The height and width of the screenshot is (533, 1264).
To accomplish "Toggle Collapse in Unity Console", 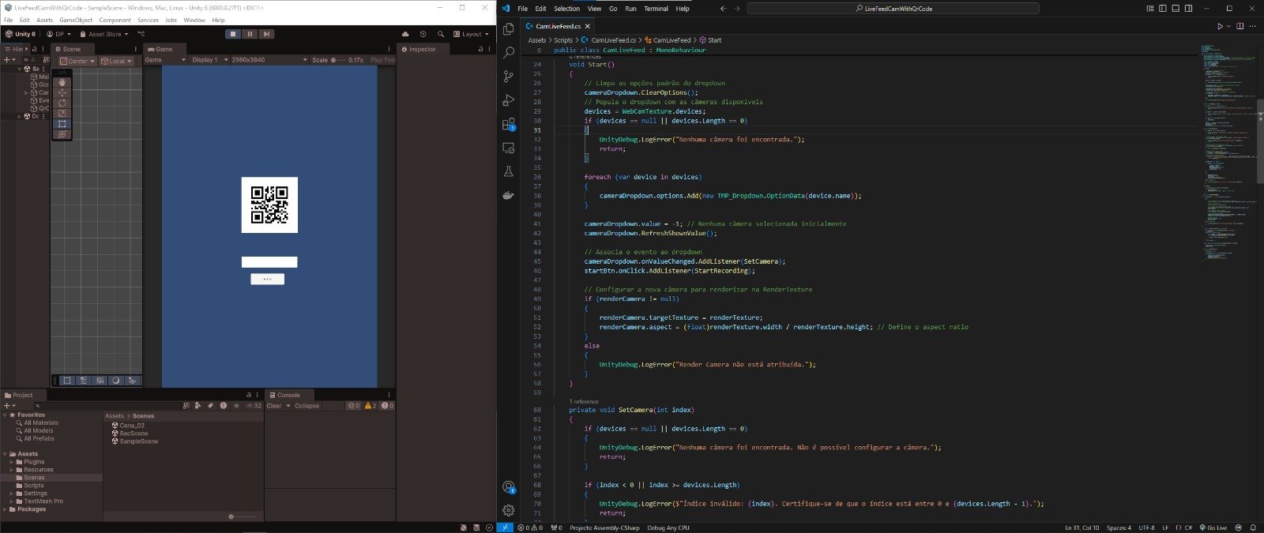I will [307, 406].
